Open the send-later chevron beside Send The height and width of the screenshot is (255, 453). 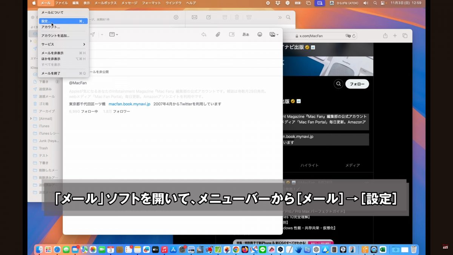(x=102, y=34)
